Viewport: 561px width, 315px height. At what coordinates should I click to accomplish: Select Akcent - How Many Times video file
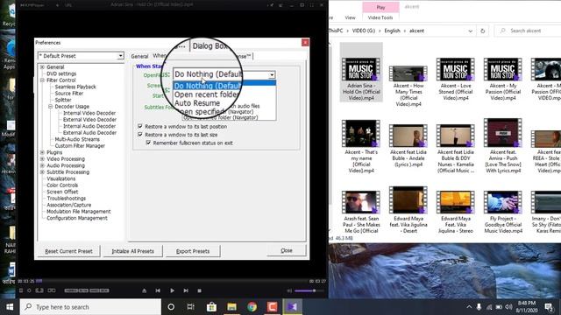pos(408,86)
